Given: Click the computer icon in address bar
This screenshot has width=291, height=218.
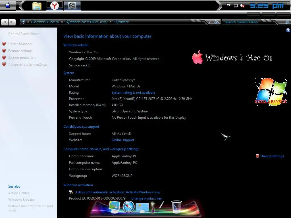Looking at the screenshot, I should (23, 22).
